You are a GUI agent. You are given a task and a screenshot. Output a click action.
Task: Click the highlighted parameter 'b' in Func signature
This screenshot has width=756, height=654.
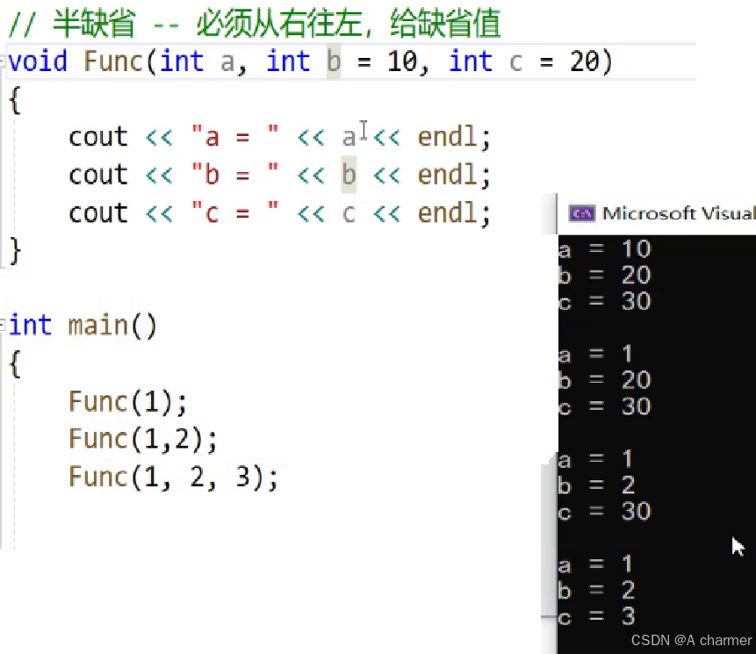click(x=334, y=61)
